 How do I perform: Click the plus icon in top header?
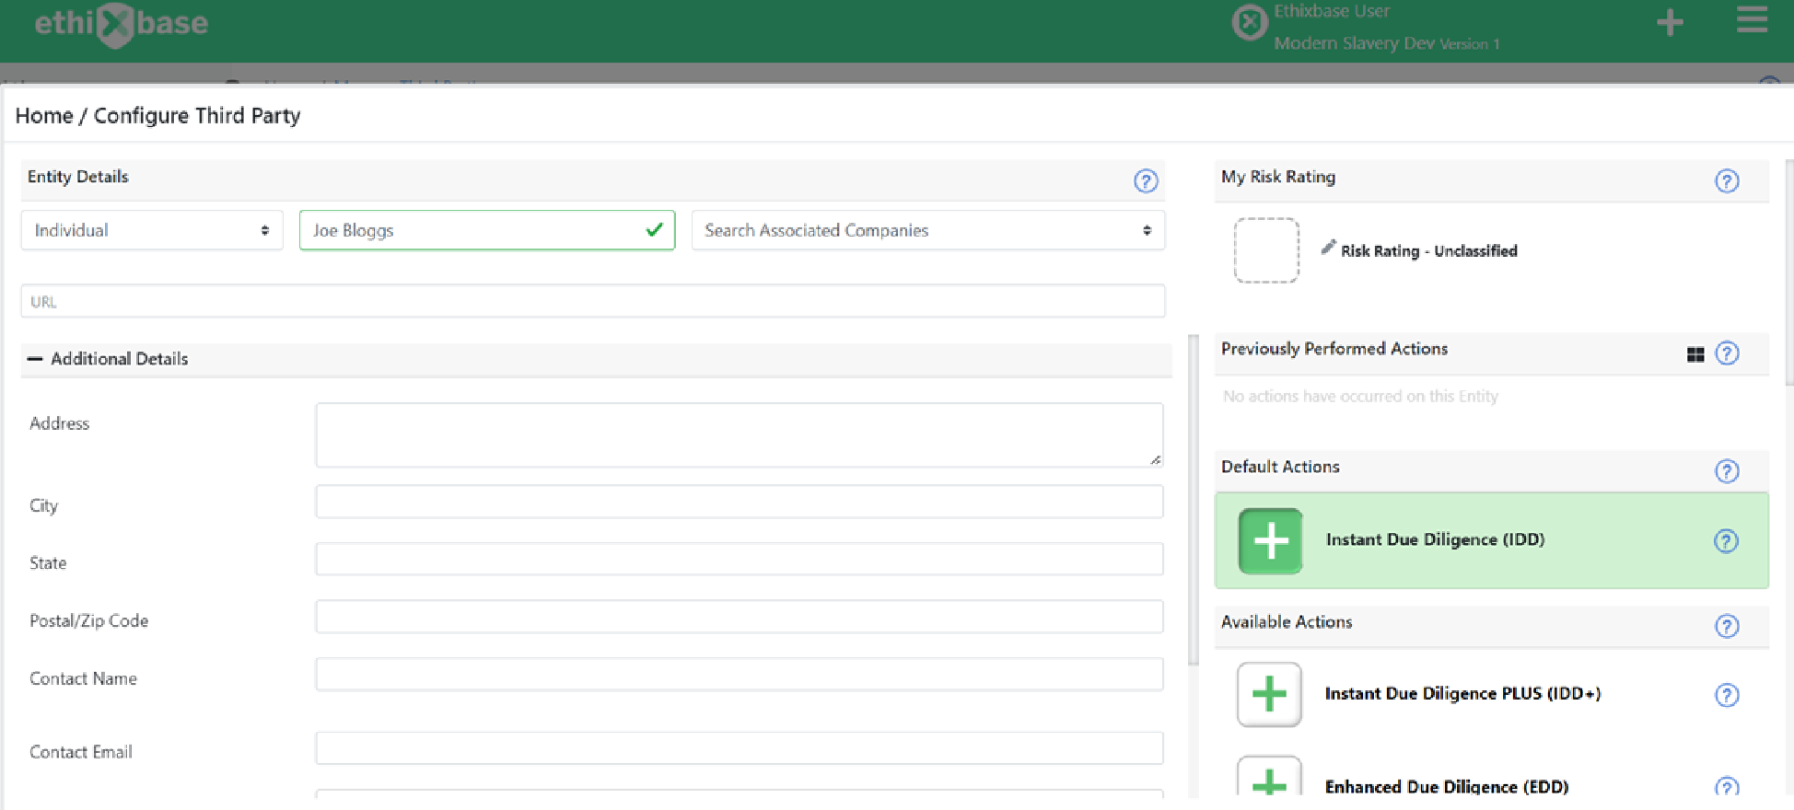pos(1669,22)
